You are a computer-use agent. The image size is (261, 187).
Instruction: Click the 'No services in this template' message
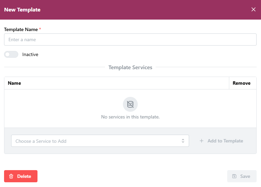(x=130, y=117)
